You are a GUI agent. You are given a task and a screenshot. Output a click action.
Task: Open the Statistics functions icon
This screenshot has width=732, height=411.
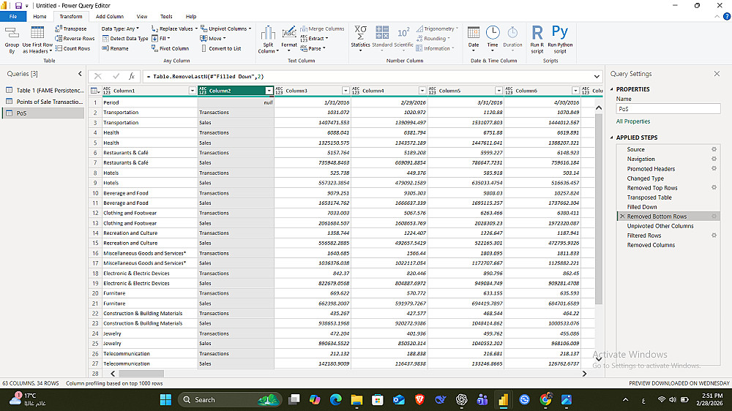coord(360,33)
